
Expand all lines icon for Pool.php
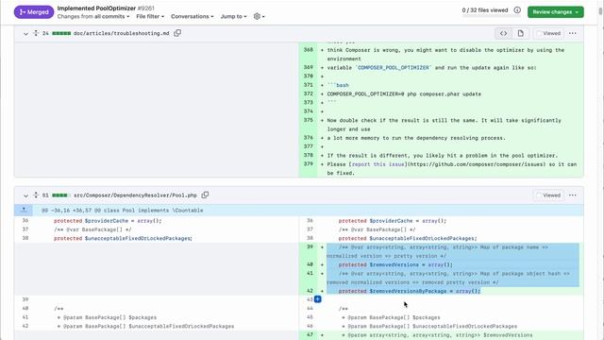[36, 195]
